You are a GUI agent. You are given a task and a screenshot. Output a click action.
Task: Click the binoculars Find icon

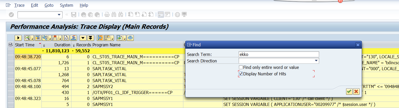pyautogui.click(x=113, y=15)
